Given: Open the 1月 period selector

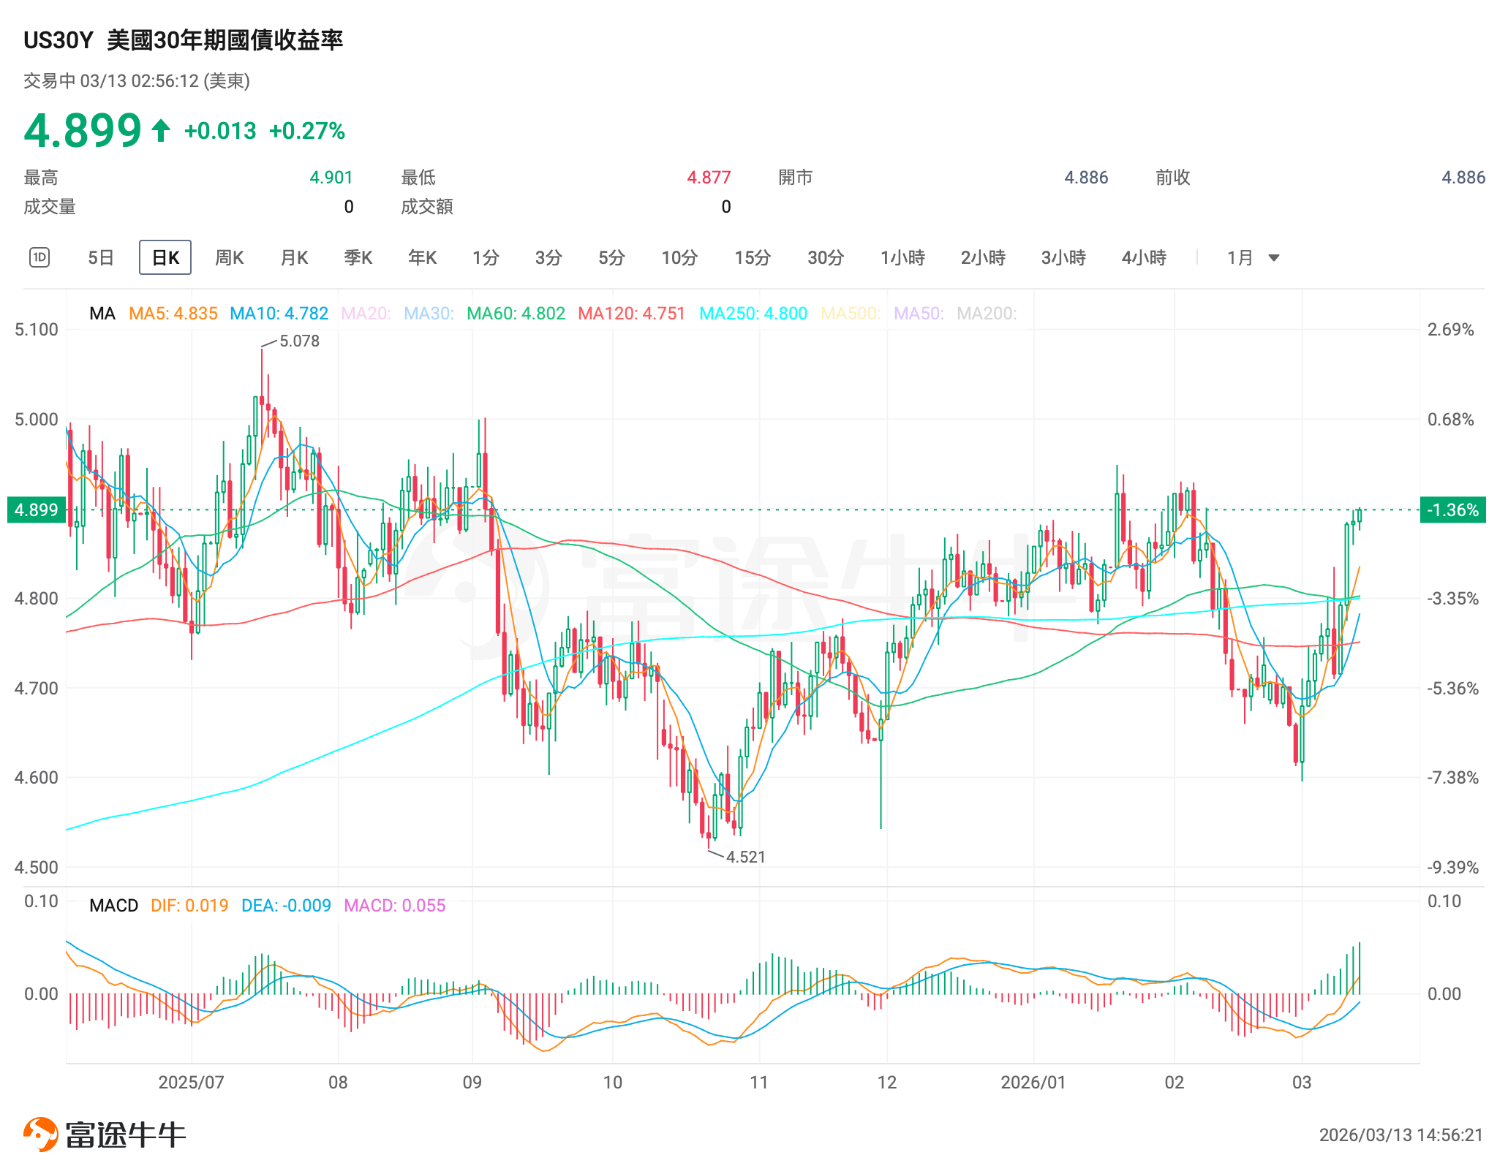Looking at the screenshot, I should [1240, 258].
